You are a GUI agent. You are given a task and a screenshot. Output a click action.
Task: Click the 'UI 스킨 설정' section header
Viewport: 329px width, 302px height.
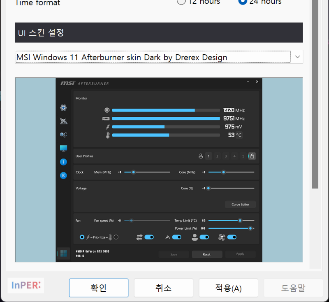pos(159,33)
